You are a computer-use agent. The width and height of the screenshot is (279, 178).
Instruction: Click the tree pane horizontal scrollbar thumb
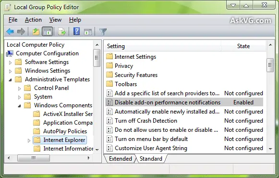pos(34,158)
